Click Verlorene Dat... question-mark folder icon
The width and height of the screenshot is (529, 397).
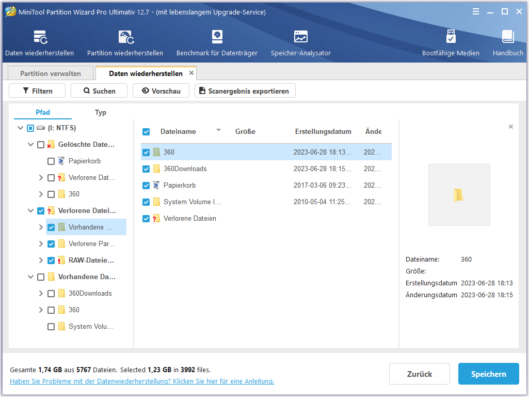point(61,177)
